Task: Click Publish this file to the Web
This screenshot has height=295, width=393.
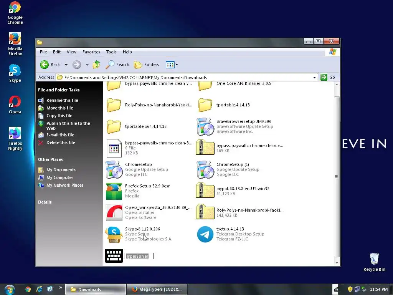Action: click(x=68, y=126)
